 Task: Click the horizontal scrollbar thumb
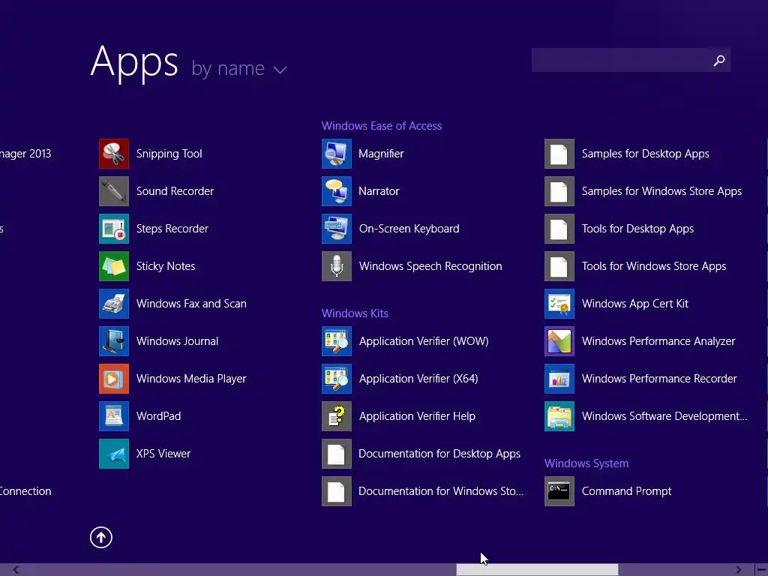(537, 570)
